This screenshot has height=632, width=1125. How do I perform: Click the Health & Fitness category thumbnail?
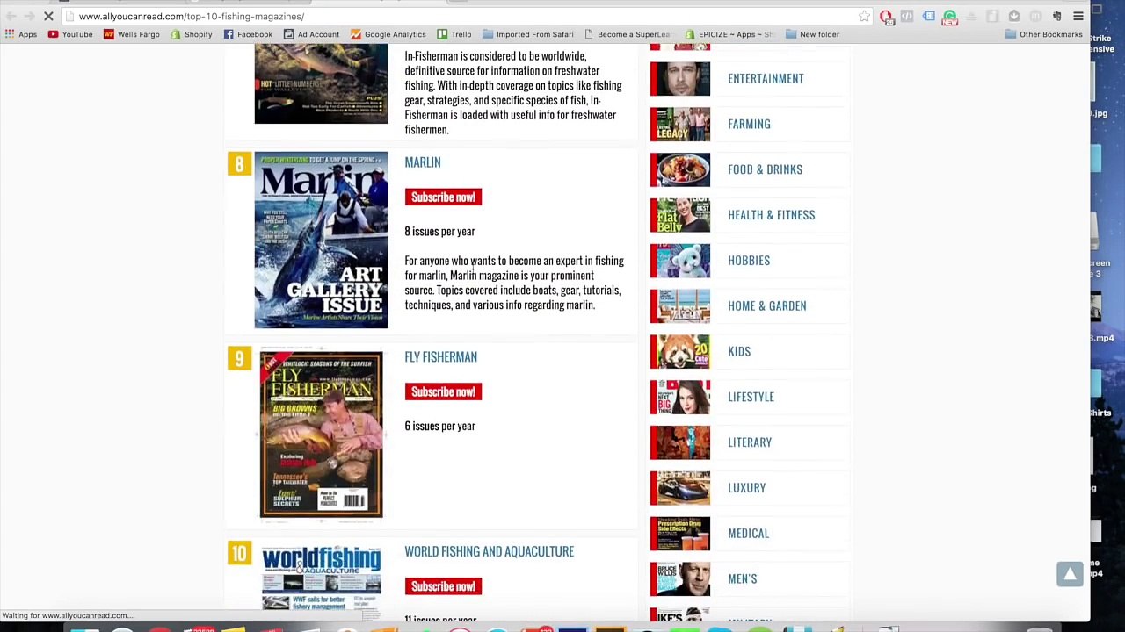click(x=680, y=216)
